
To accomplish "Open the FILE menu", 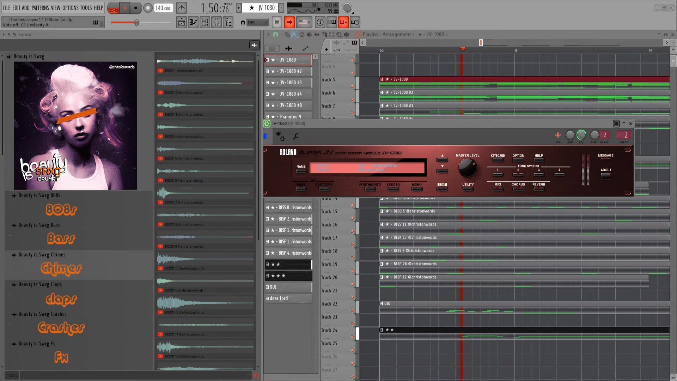I will [x=7, y=8].
